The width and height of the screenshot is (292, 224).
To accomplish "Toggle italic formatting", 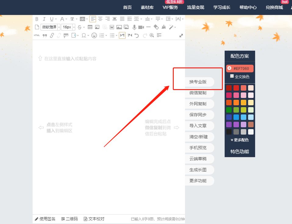I will 44,19.
